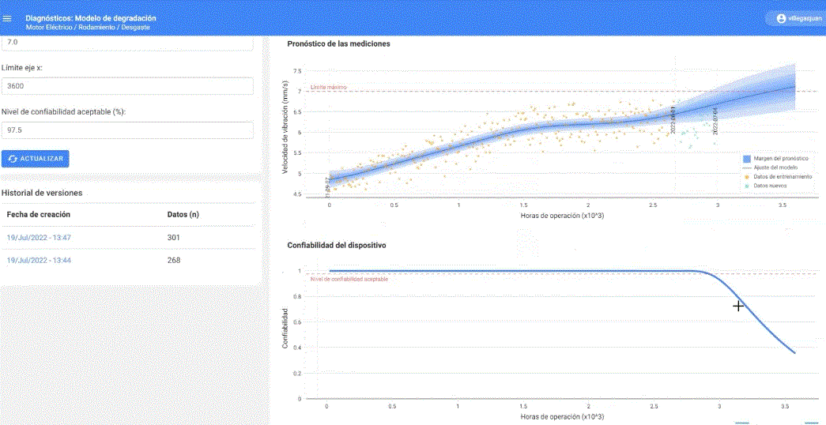Image resolution: width=826 pixels, height=425 pixels.
Task: Click the 'Diagnósticos: Modelo de degradación' title
Action: [x=91, y=17]
